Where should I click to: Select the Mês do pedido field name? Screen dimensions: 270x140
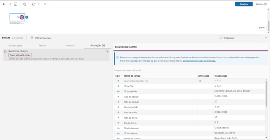[x=131, y=102]
